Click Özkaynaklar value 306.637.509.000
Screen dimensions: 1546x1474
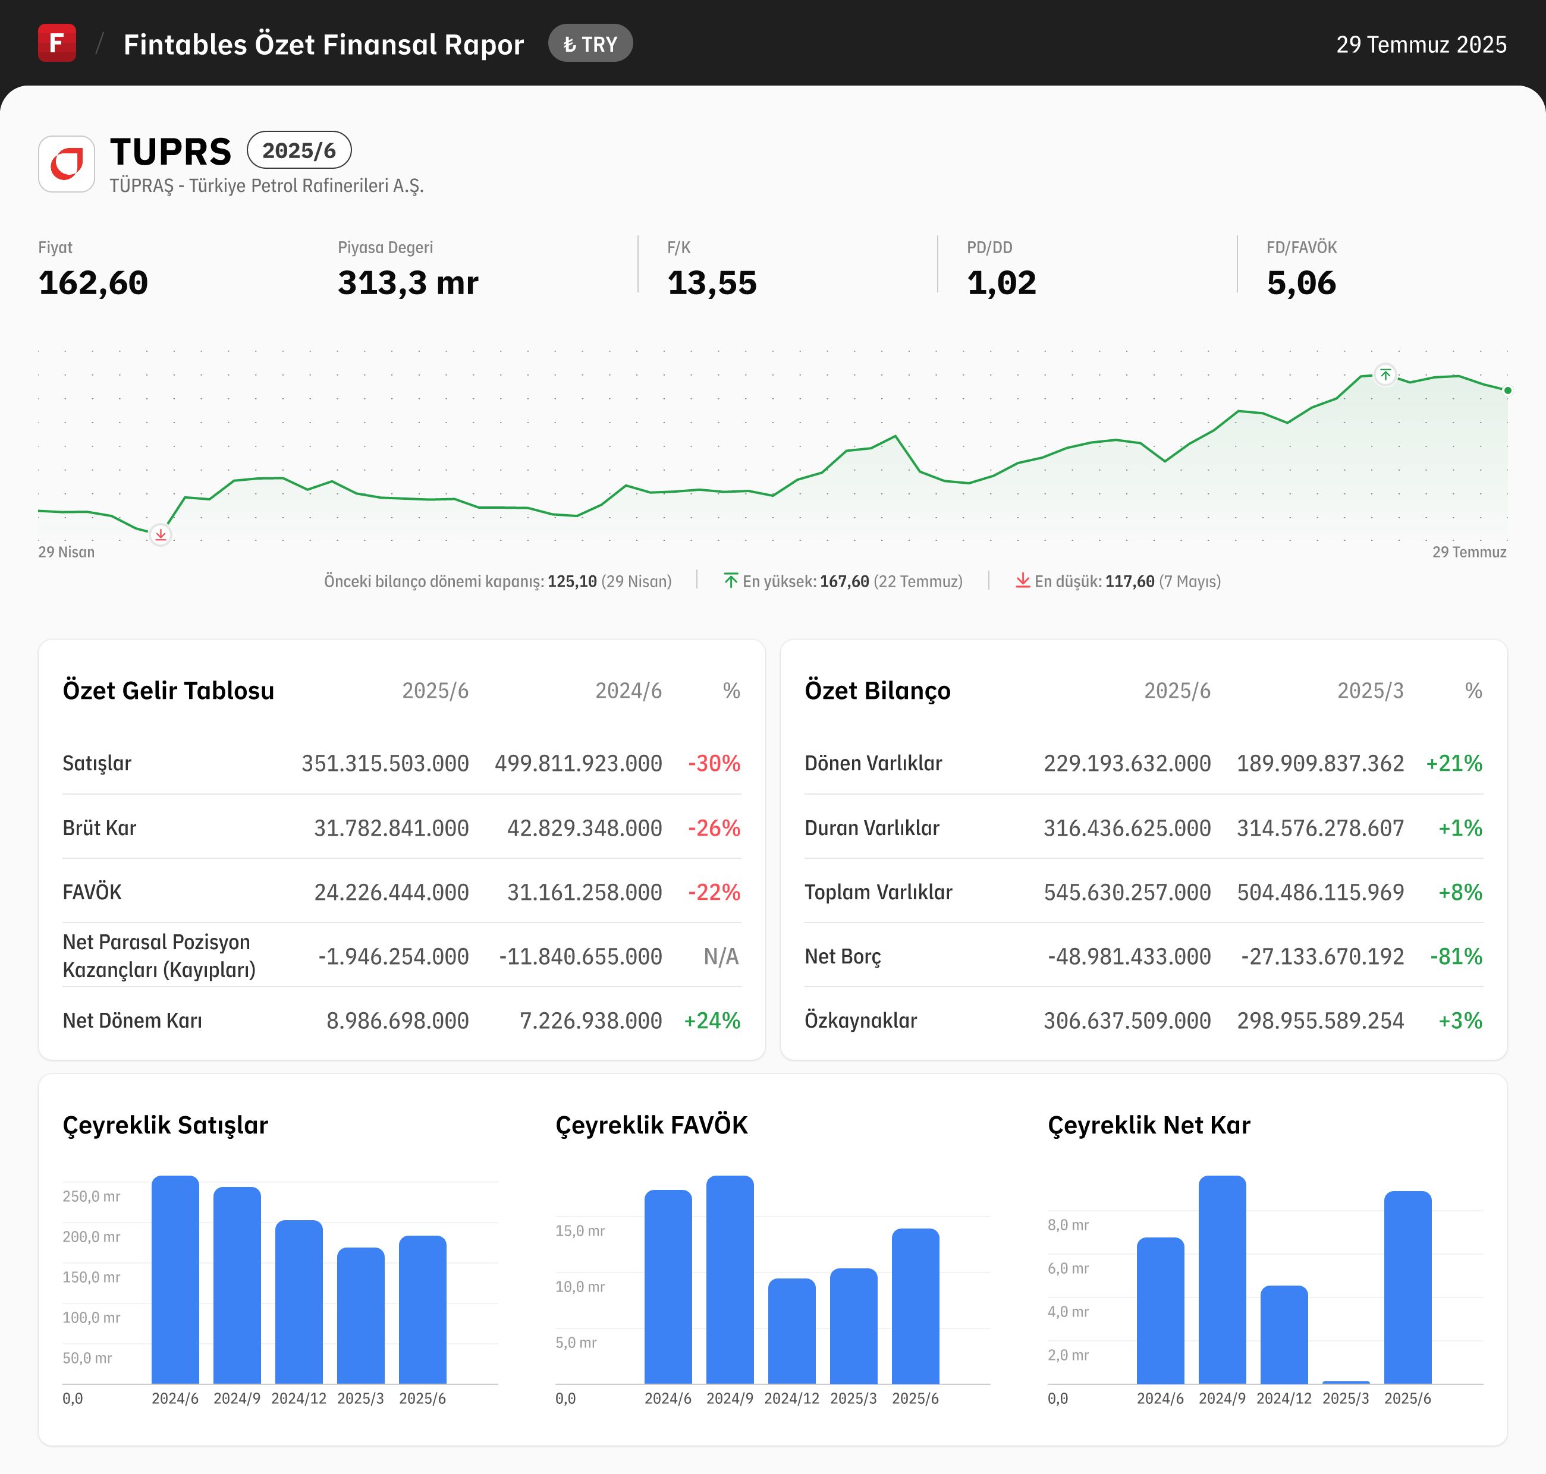tap(1127, 1022)
